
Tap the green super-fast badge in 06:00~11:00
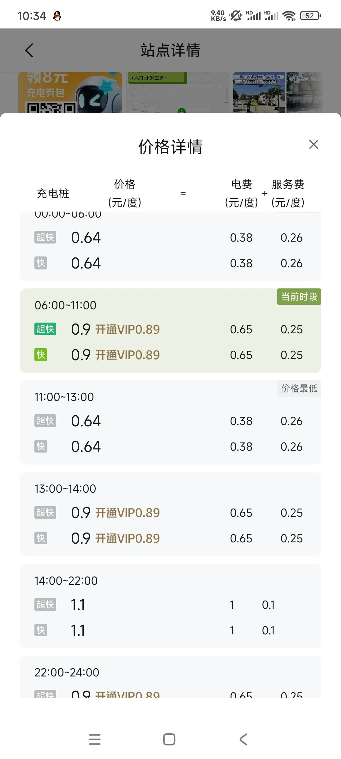(x=45, y=329)
